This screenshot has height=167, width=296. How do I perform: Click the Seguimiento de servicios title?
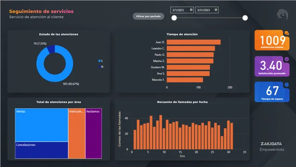click(41, 11)
